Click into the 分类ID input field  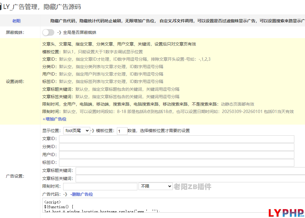[x=177, y=147]
